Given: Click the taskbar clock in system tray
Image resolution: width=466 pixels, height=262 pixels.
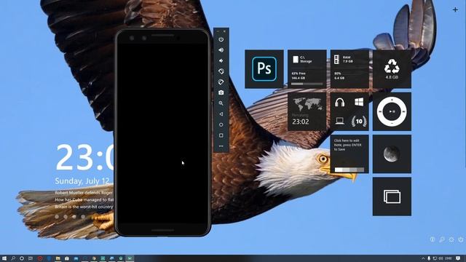Looking at the screenshot, I should (x=449, y=258).
